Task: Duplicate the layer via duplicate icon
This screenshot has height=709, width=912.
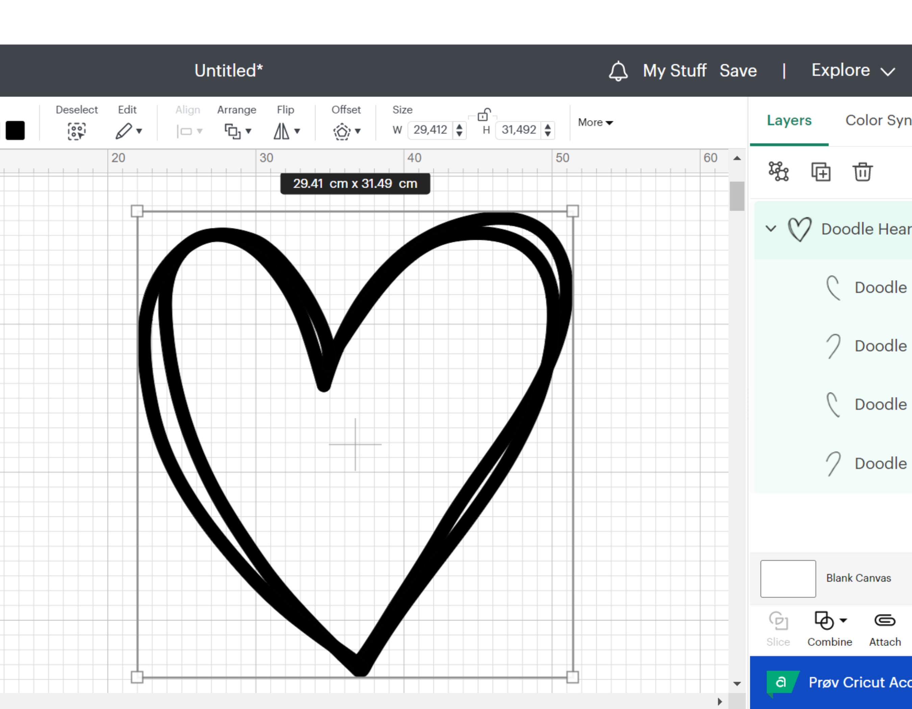Action: point(820,172)
